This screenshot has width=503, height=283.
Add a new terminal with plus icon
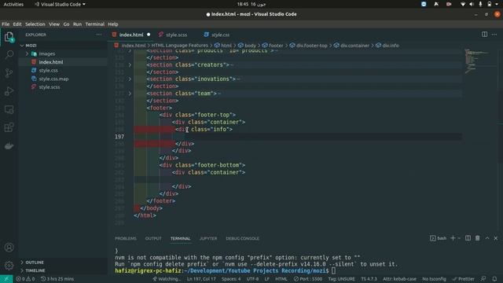[x=453, y=238]
